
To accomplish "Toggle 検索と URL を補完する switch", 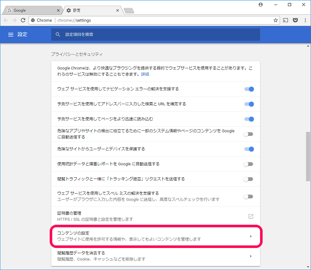I will point(249,104).
